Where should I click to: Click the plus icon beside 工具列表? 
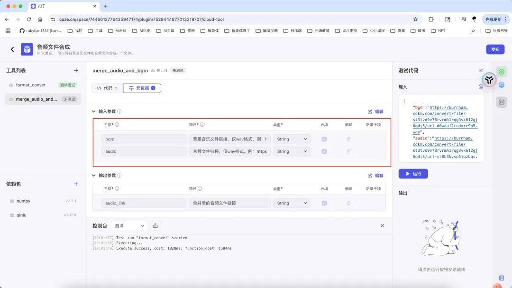click(76, 71)
